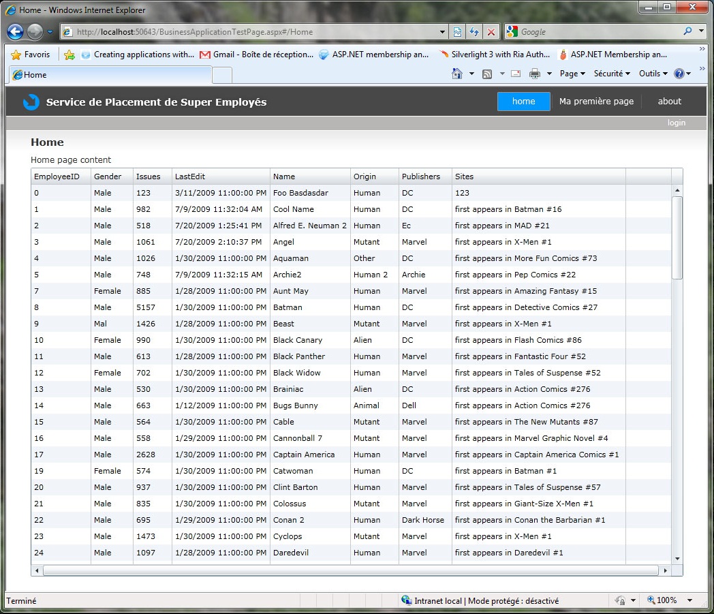Open the about navigation tab

tap(669, 102)
